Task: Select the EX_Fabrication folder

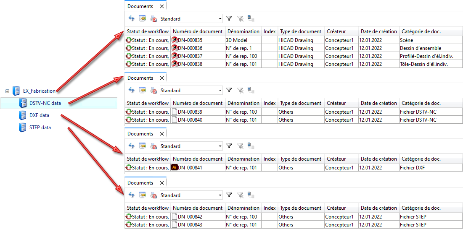Action: (39, 91)
